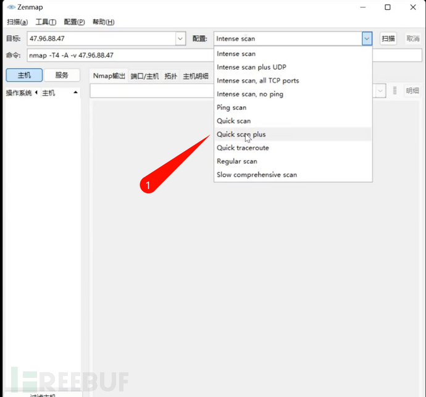Switch to the 拓扑 topology tab
426x397 pixels.
coord(170,77)
